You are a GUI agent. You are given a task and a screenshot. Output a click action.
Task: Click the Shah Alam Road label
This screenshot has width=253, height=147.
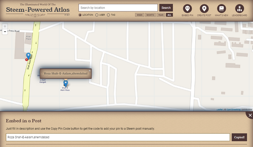pyautogui.click(x=30, y=62)
